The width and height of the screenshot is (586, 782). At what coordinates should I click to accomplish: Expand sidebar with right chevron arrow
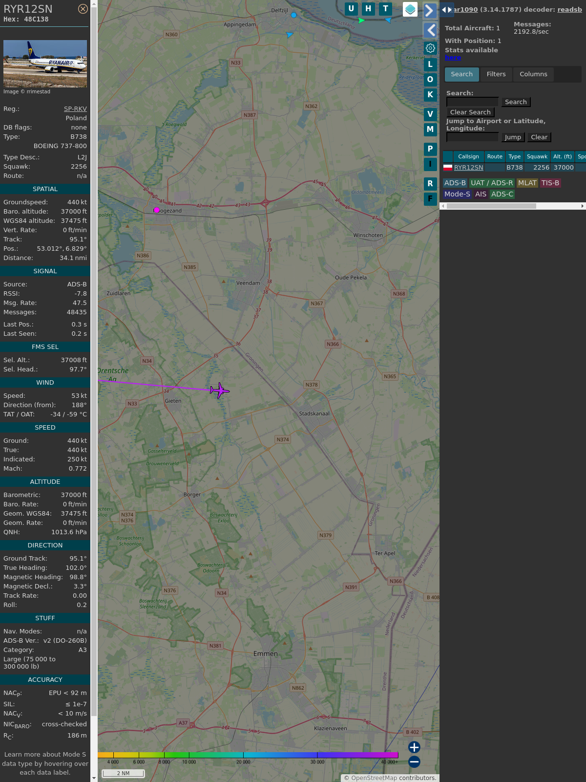click(430, 10)
